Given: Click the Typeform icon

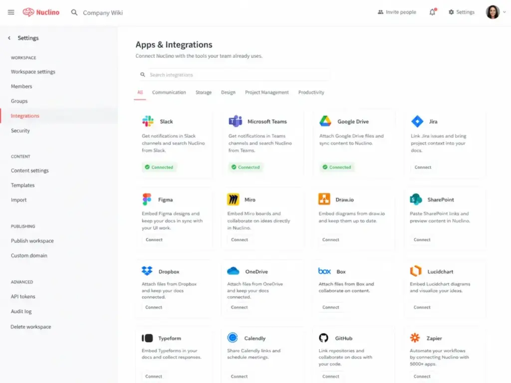Looking at the screenshot, I should click(147, 338).
